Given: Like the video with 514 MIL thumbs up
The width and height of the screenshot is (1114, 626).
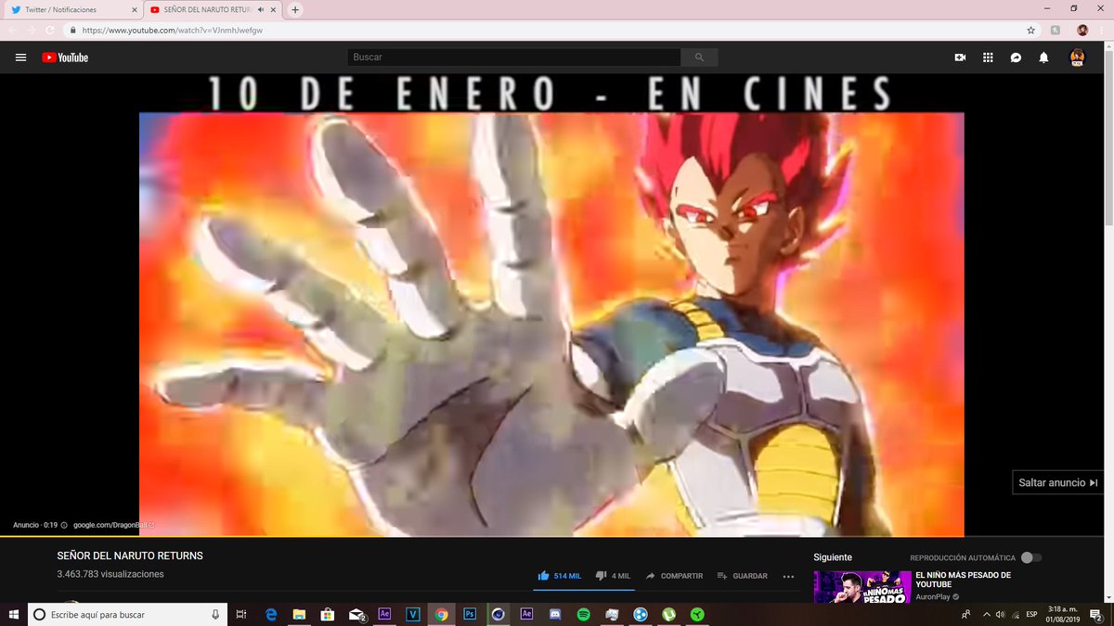Looking at the screenshot, I should (x=560, y=576).
